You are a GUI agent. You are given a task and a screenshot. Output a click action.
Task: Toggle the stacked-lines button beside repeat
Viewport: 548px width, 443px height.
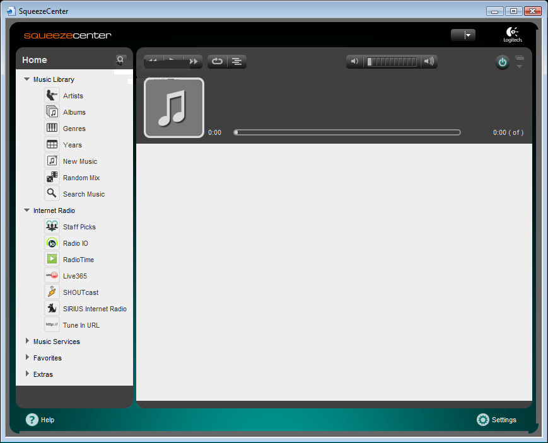click(237, 62)
